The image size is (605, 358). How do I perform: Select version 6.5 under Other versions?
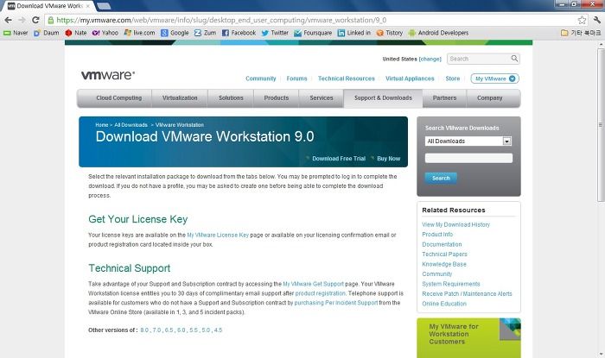point(169,330)
